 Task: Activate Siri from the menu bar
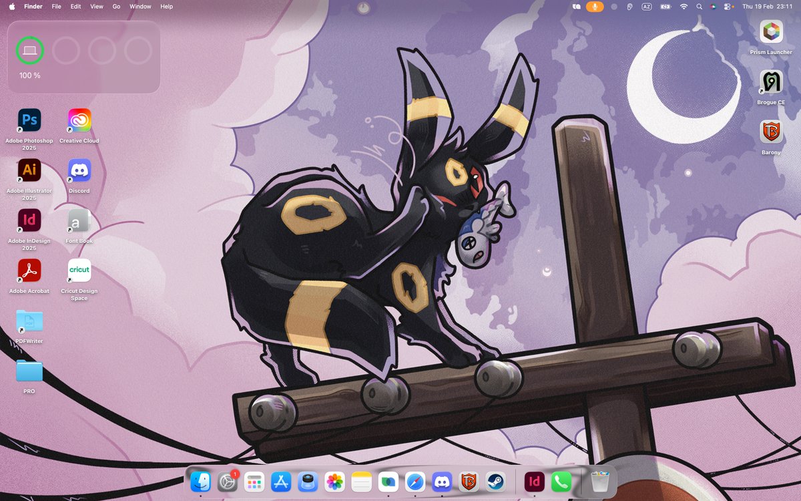pos(714,6)
